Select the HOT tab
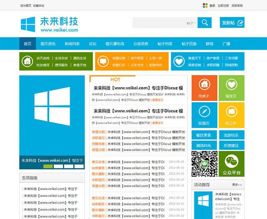The height and width of the screenshot is (219, 267). [115, 80]
